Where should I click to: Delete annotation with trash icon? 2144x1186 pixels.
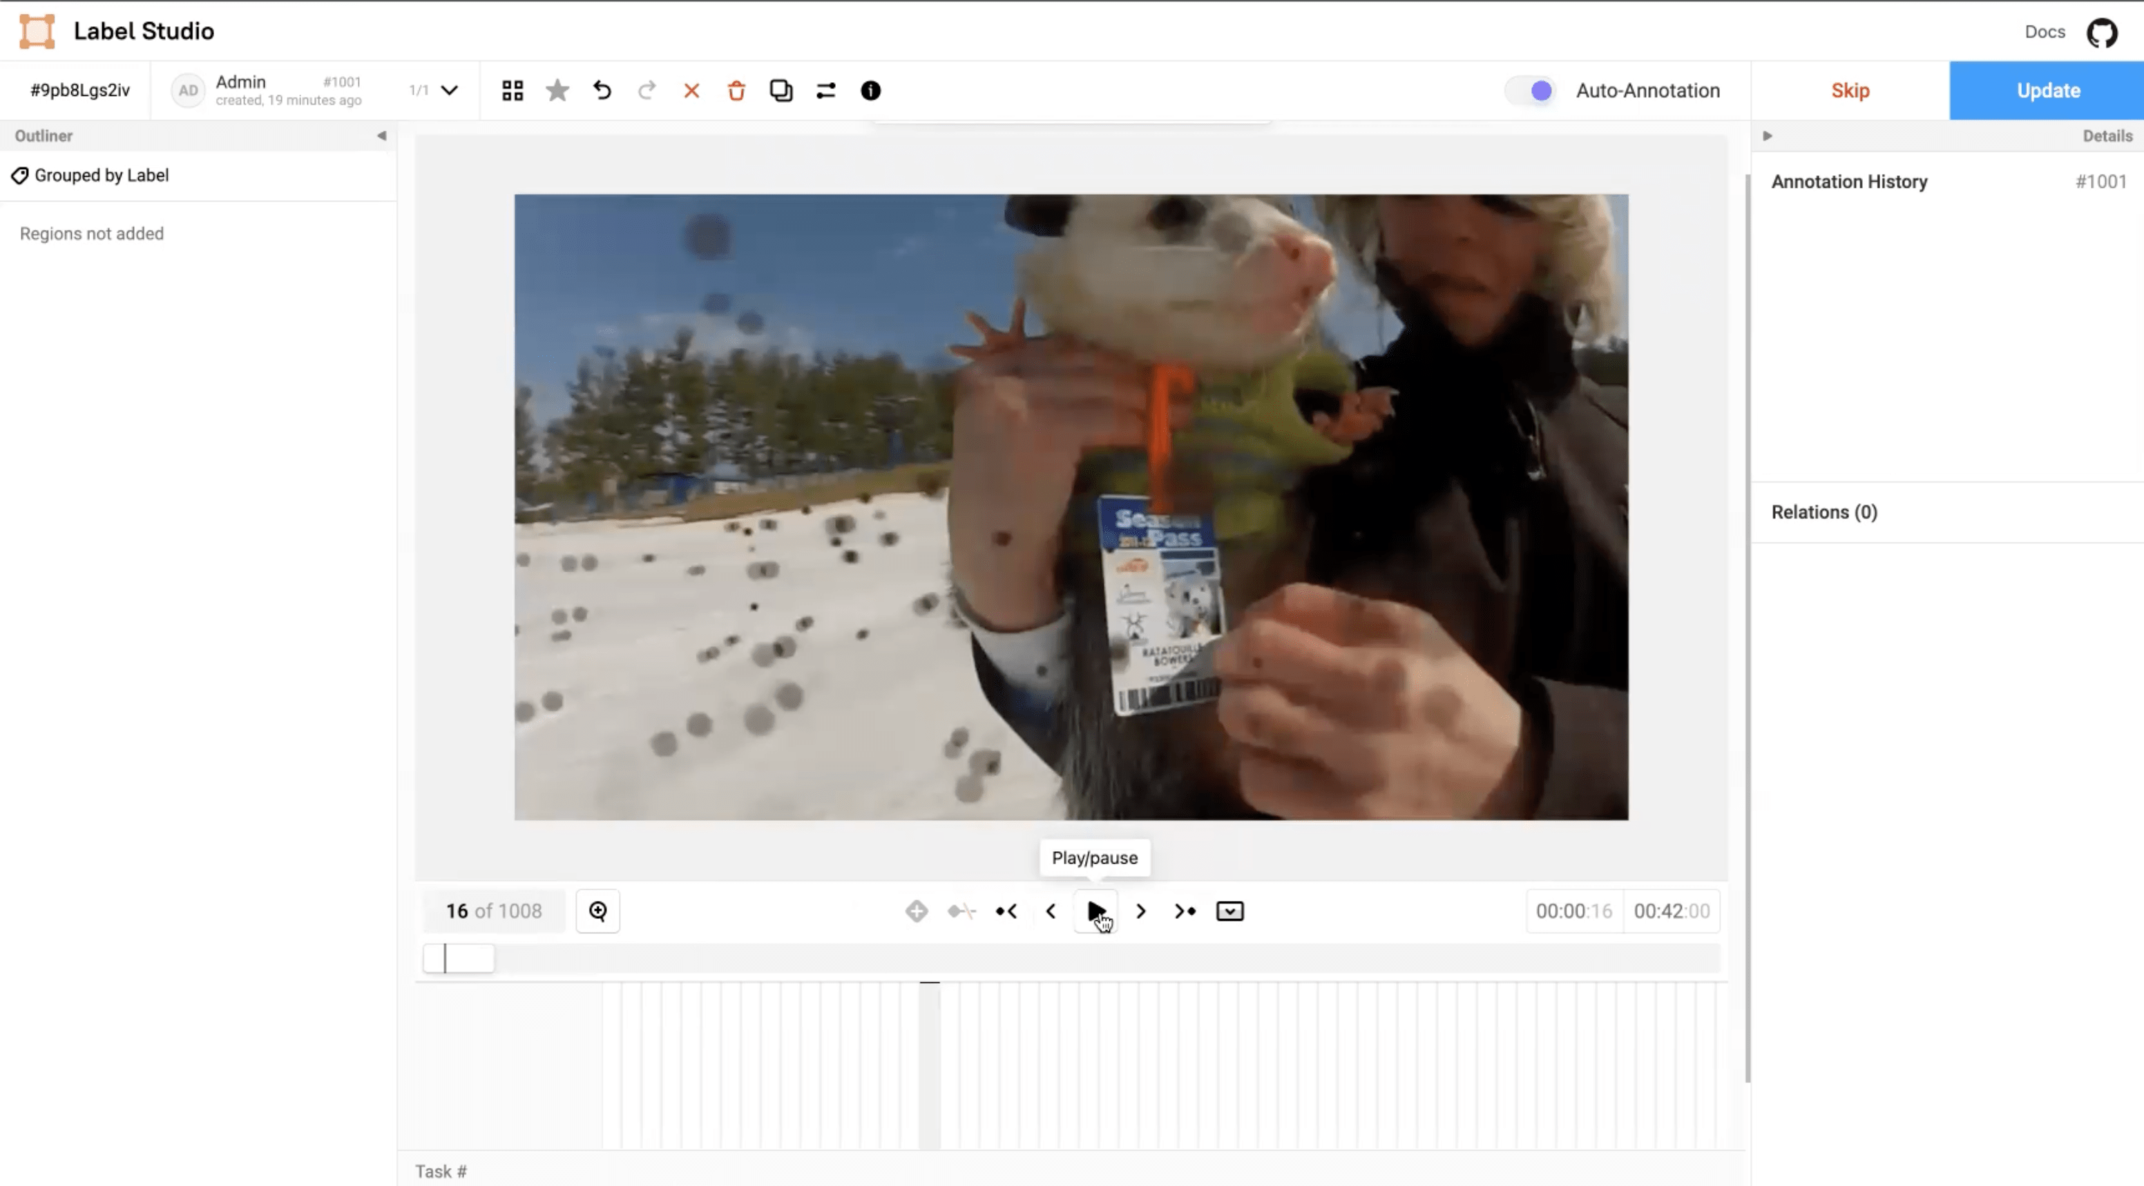click(x=736, y=90)
